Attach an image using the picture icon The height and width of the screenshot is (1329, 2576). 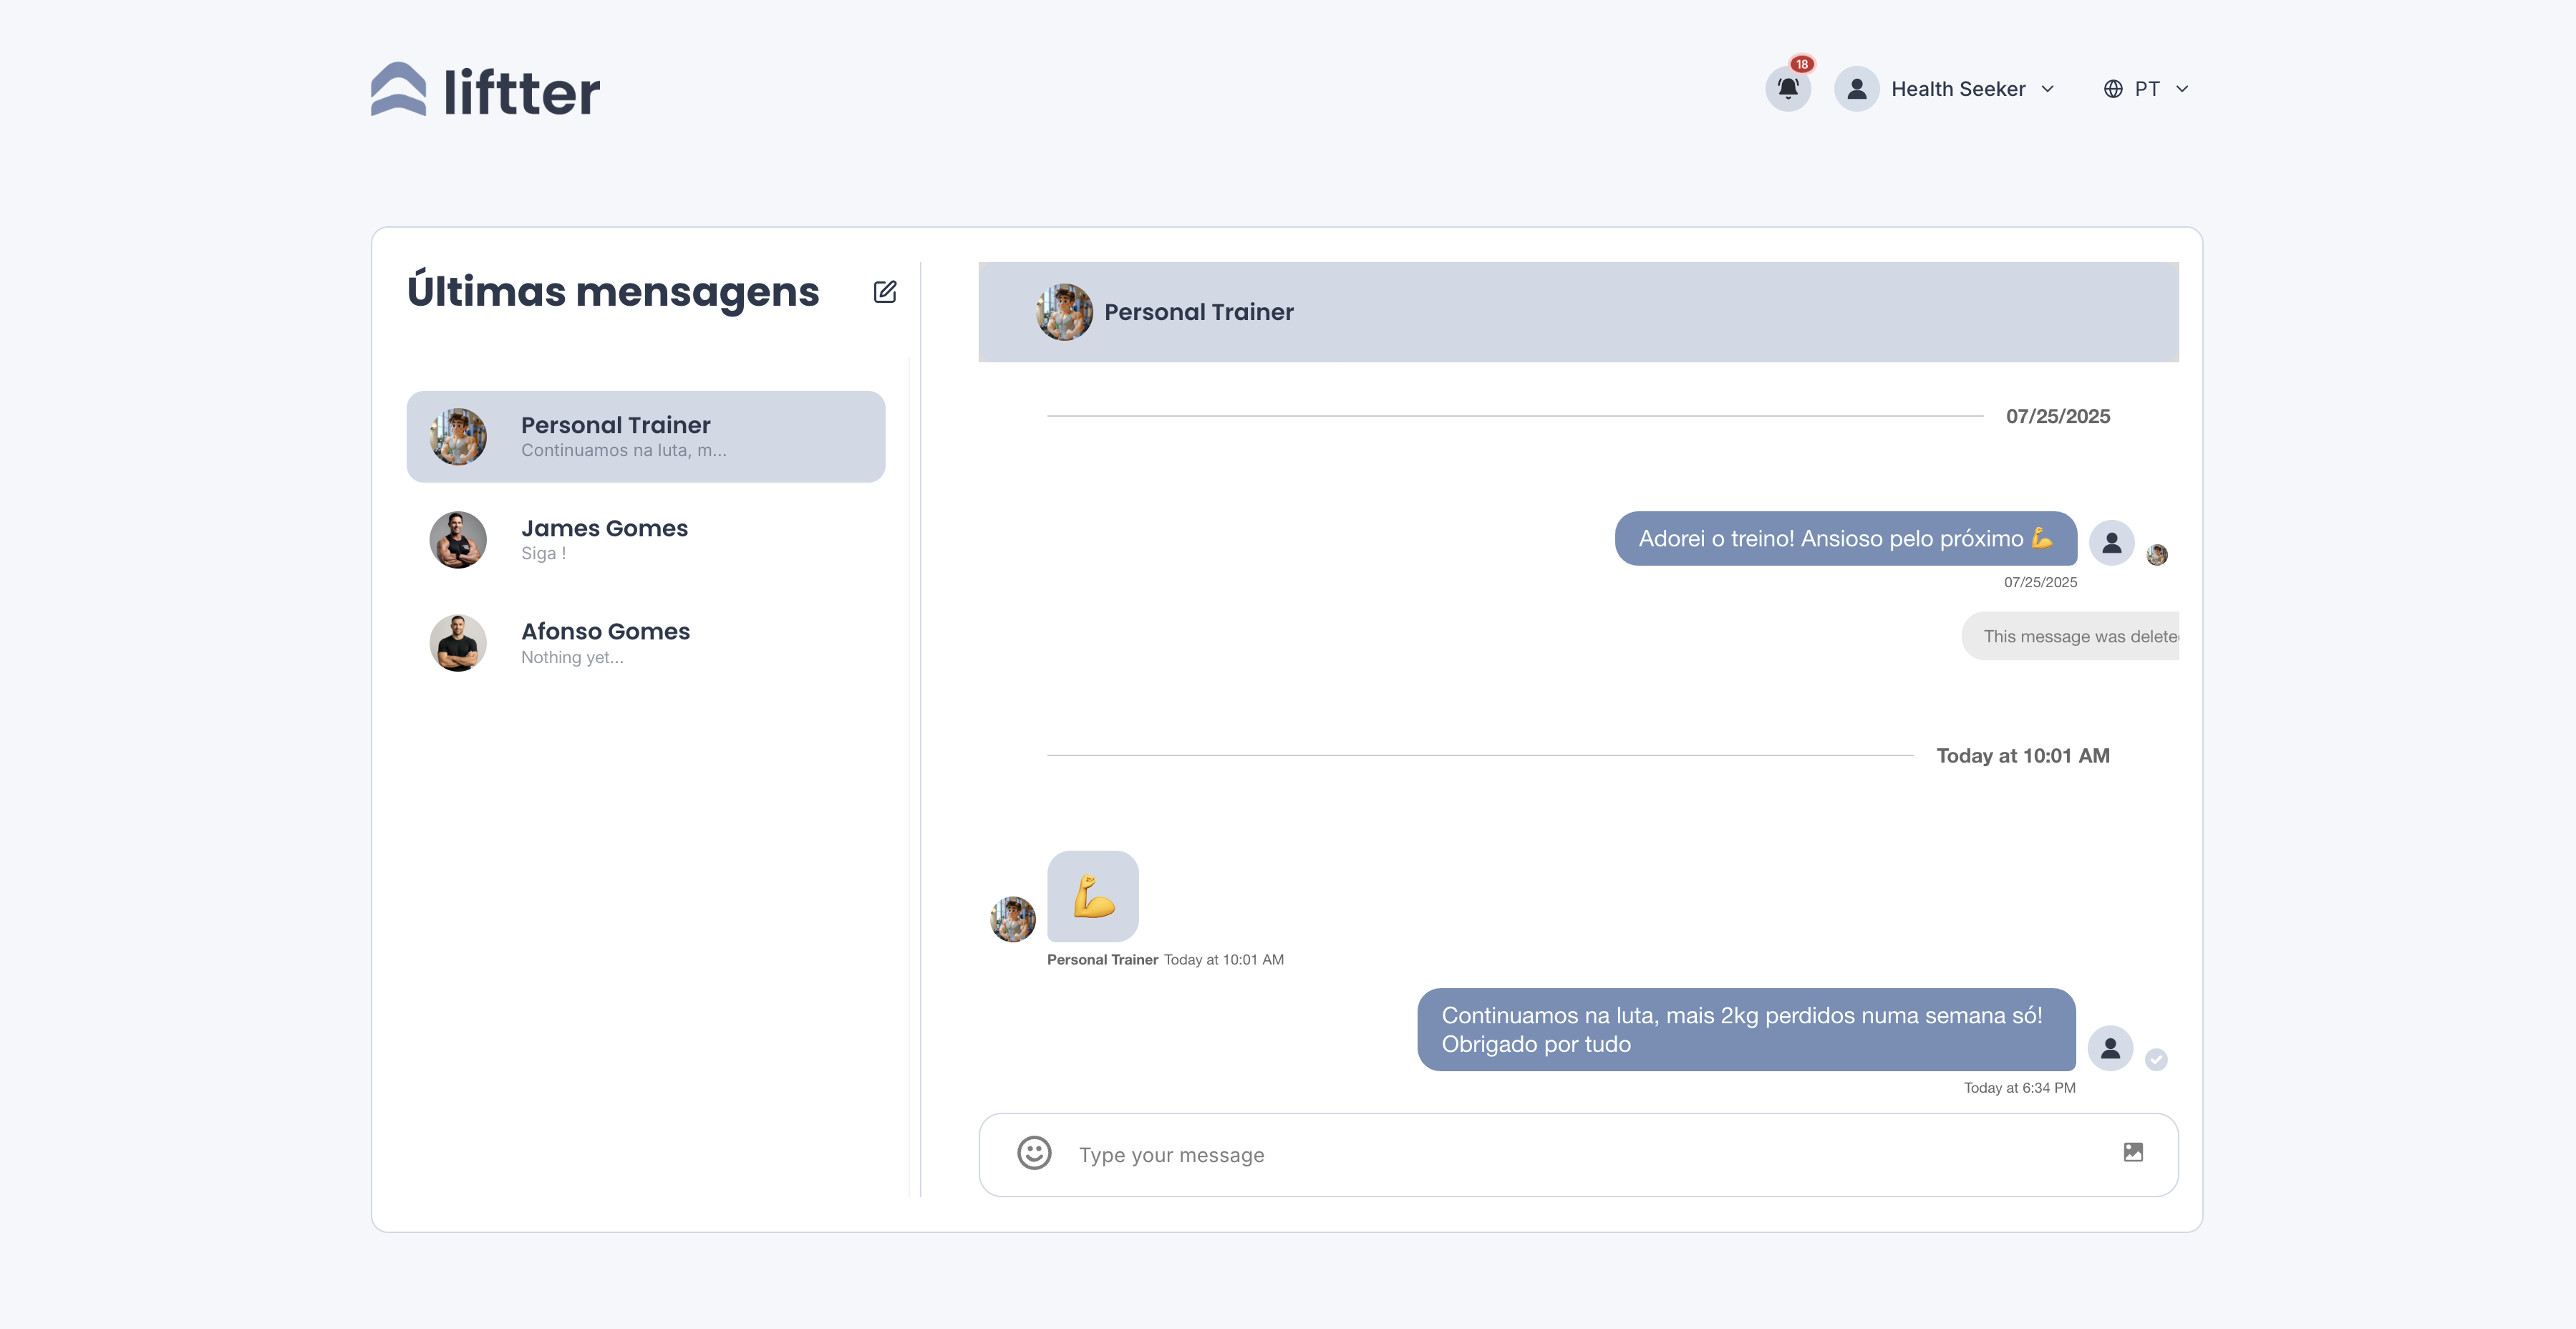click(x=2134, y=1152)
